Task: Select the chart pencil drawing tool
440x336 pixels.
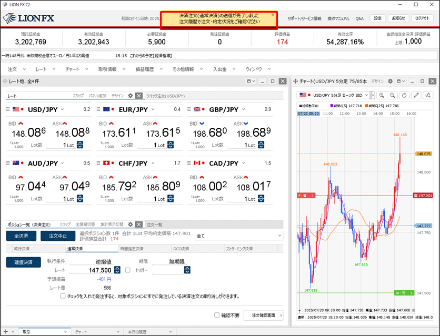Action: pyautogui.click(x=416, y=95)
